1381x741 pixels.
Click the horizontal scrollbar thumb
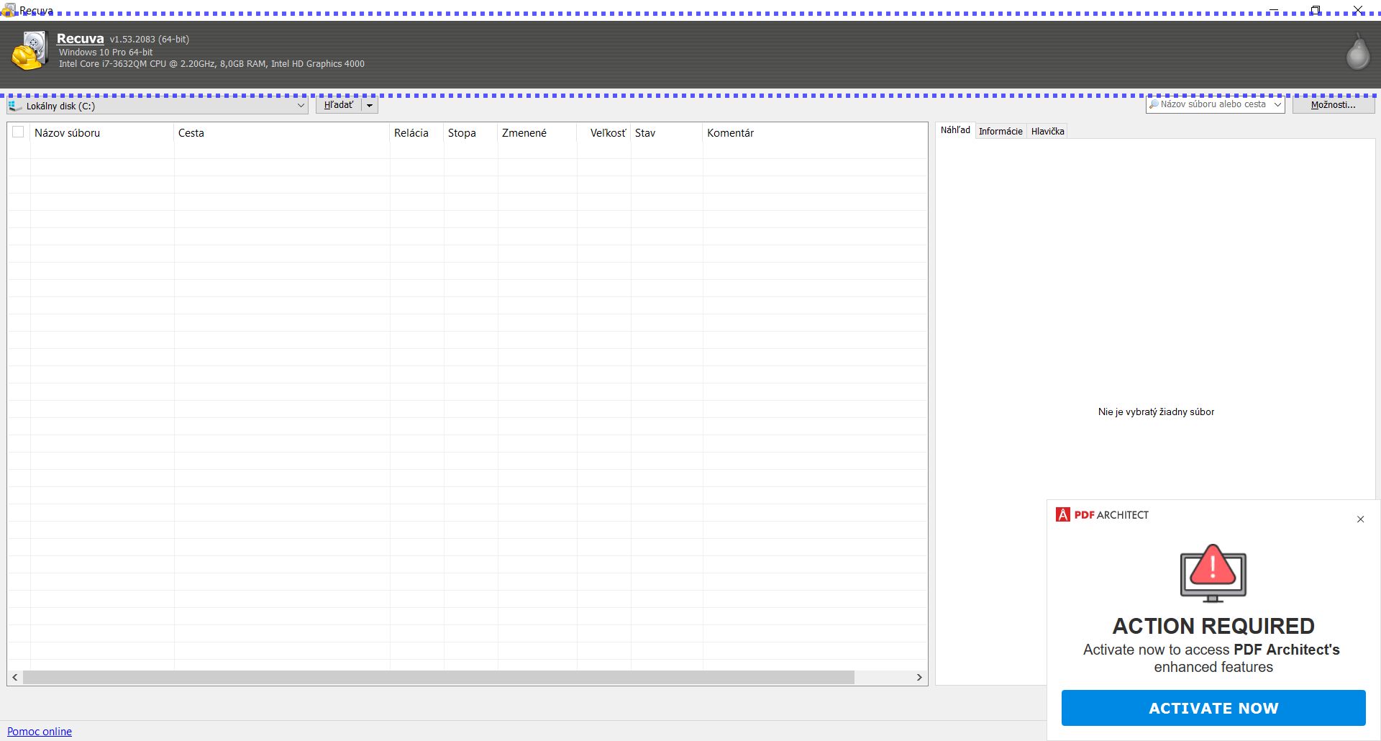[x=439, y=677]
